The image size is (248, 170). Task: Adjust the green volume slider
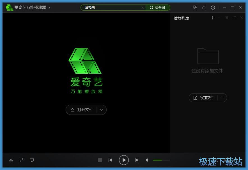(x=162, y=160)
